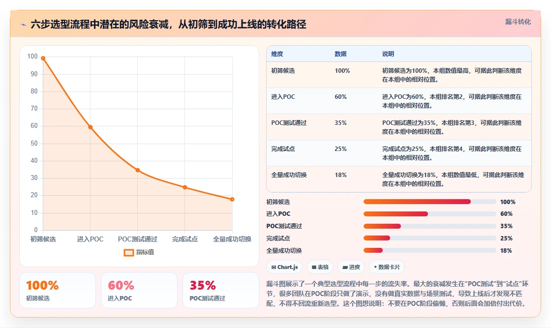The image size is (551, 328).
Task: Open the 60% 进入POC stat card
Action: [x=139, y=291]
